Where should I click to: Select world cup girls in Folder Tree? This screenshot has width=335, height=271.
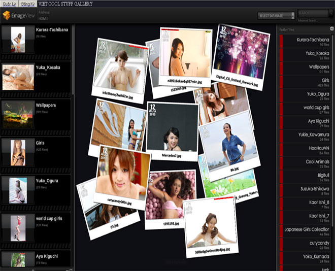[305, 109]
